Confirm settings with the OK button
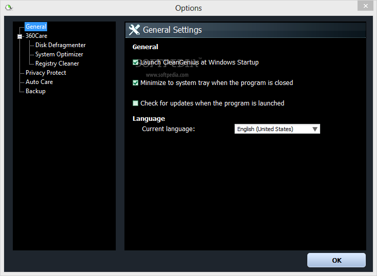Image resolution: width=377 pixels, height=276 pixels. (337, 260)
